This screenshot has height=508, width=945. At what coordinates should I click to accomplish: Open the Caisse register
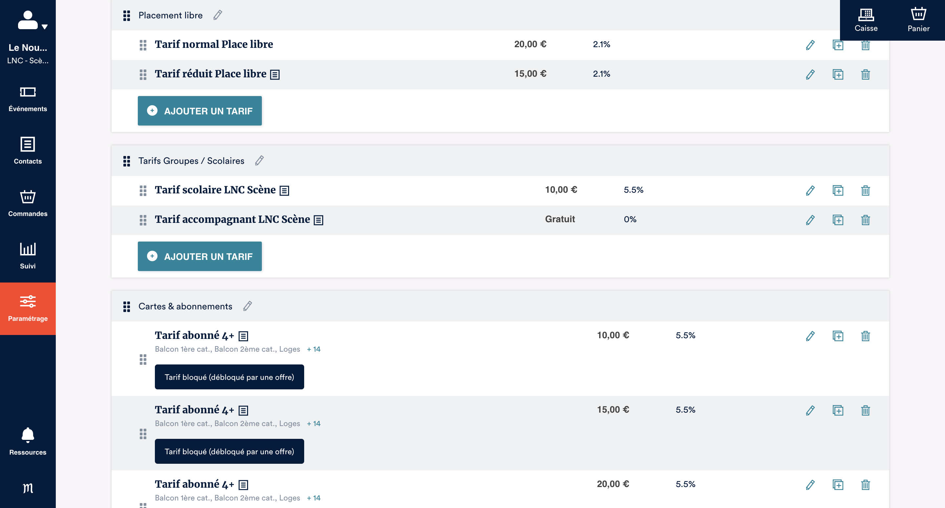866,20
